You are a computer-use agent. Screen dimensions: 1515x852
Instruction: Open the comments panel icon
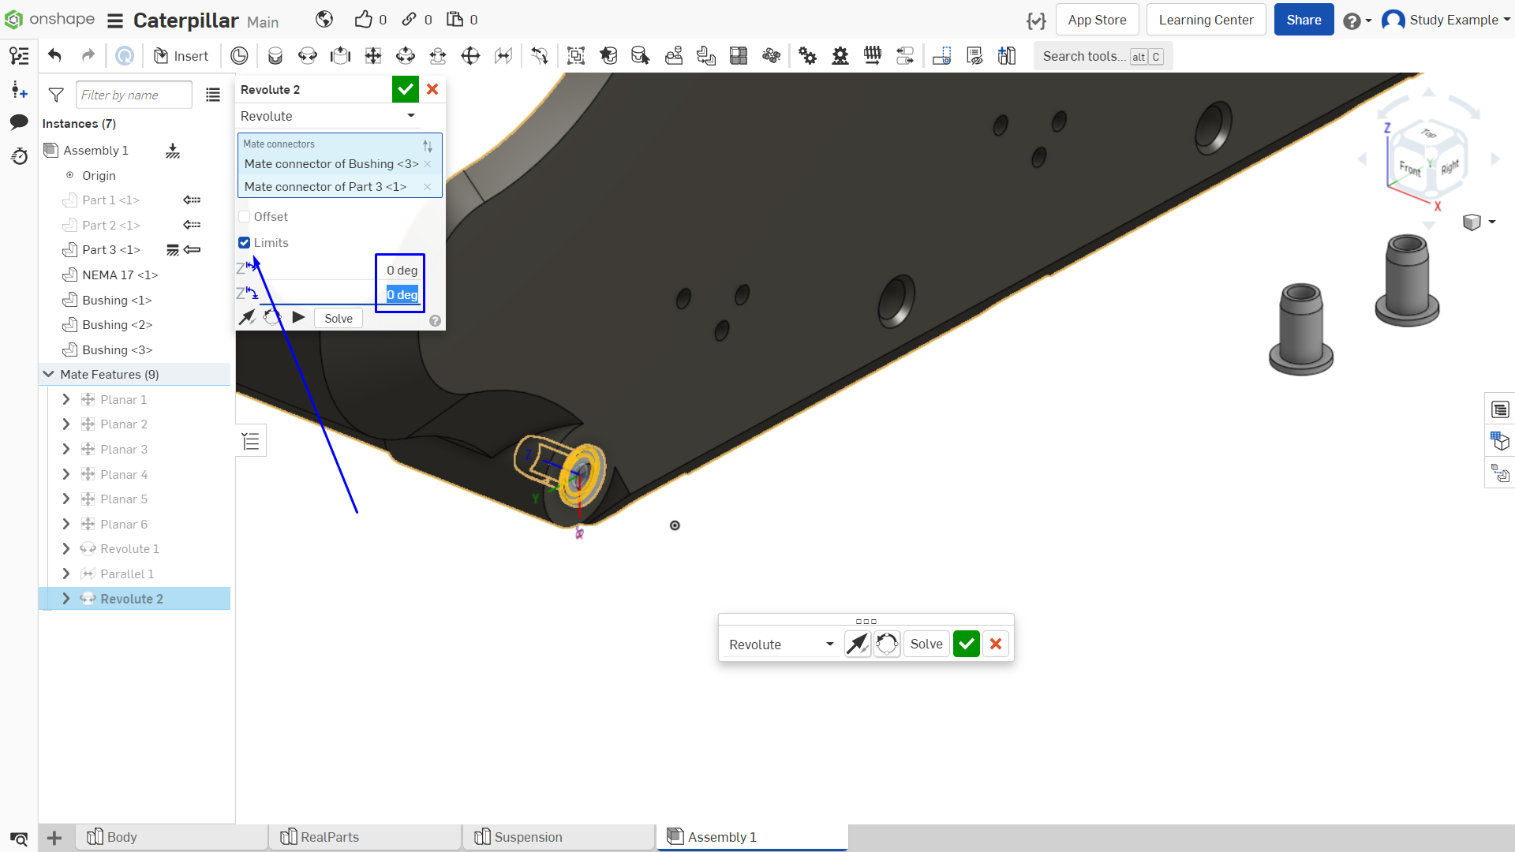[19, 122]
